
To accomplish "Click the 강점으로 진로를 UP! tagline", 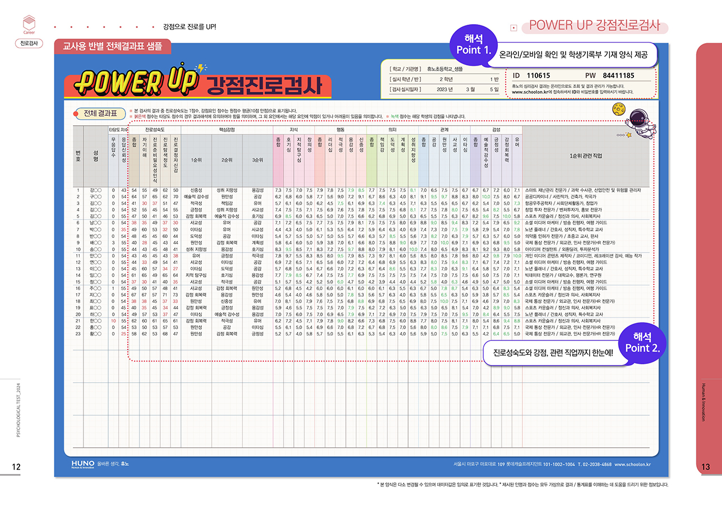I will pyautogui.click(x=189, y=27).
